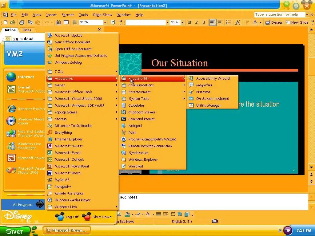Switch to the Outline tab
Image resolution: width=315 pixels, height=236 pixels.
(x=10, y=30)
